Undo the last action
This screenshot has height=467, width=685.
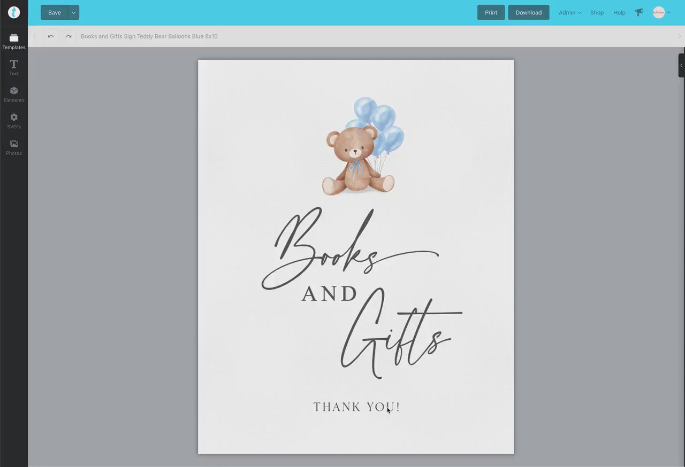point(51,36)
